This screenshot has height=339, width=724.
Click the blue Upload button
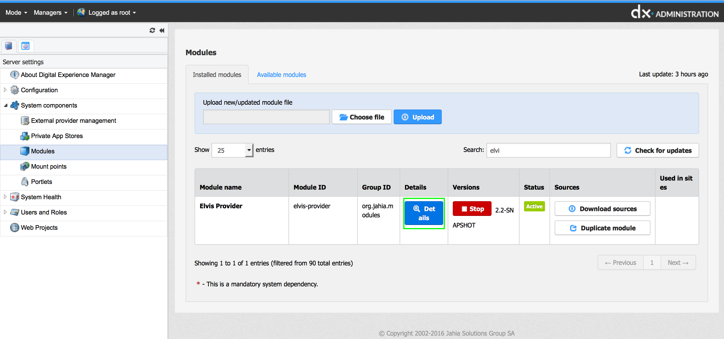pos(418,117)
